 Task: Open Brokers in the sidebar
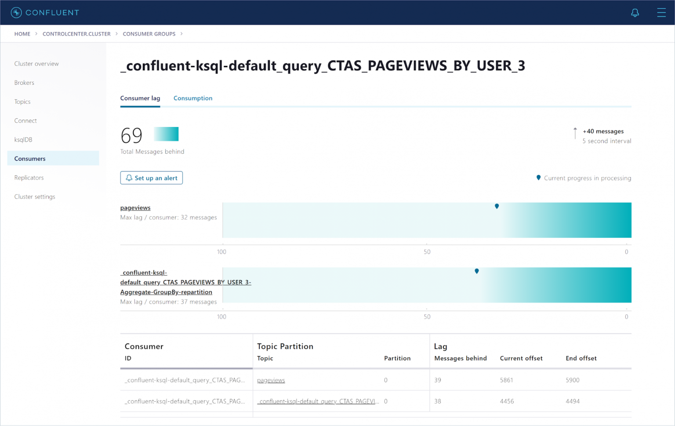point(24,83)
